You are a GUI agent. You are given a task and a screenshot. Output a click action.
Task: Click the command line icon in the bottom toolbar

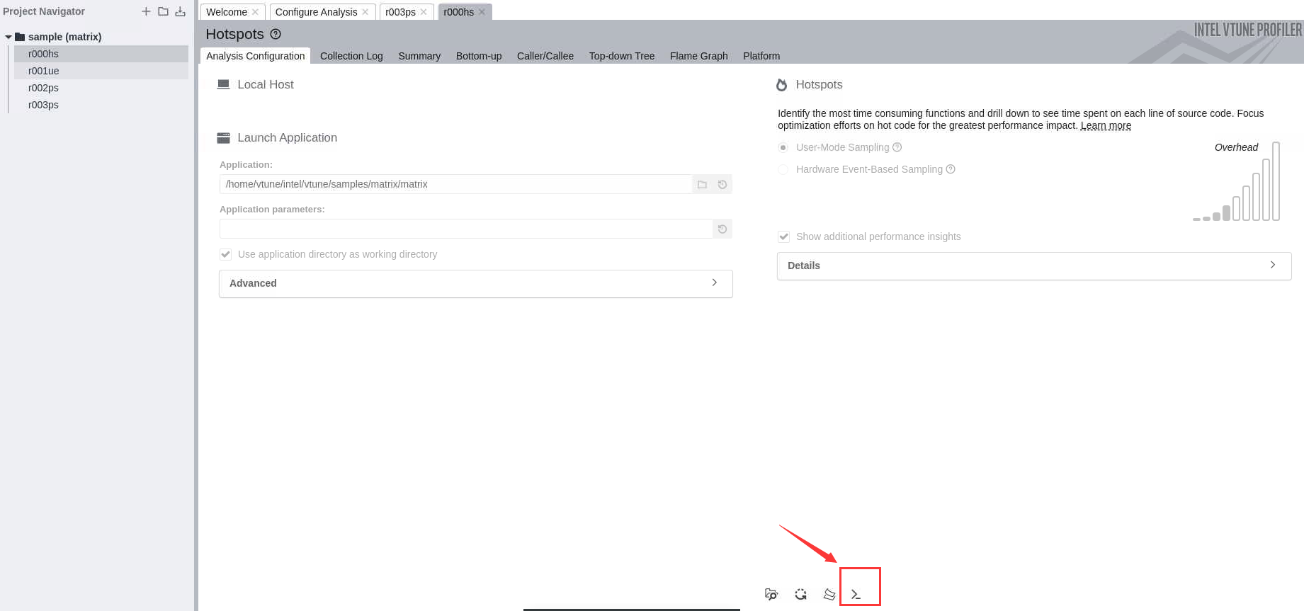(856, 594)
